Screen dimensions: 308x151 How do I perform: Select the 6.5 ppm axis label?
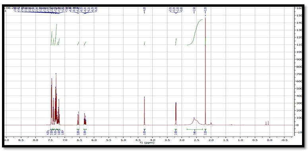pyautogui.click(x=79, y=140)
